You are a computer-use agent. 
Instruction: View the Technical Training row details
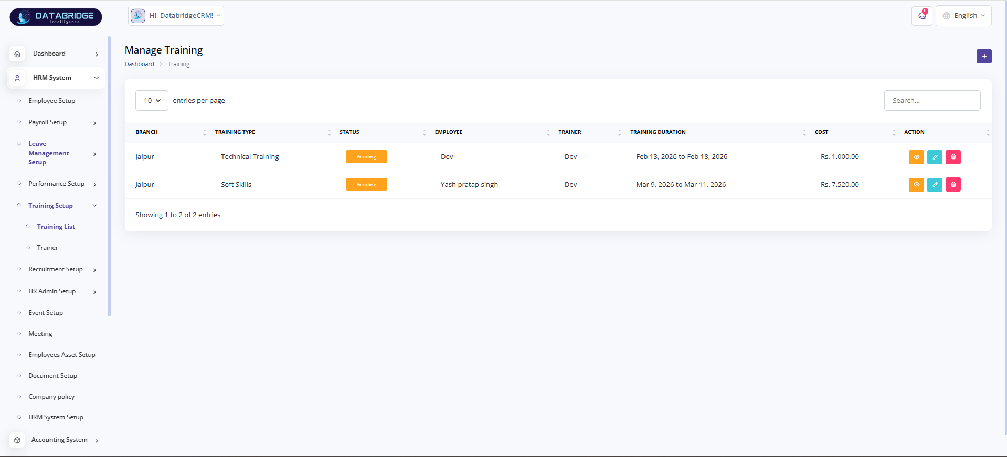coord(916,157)
